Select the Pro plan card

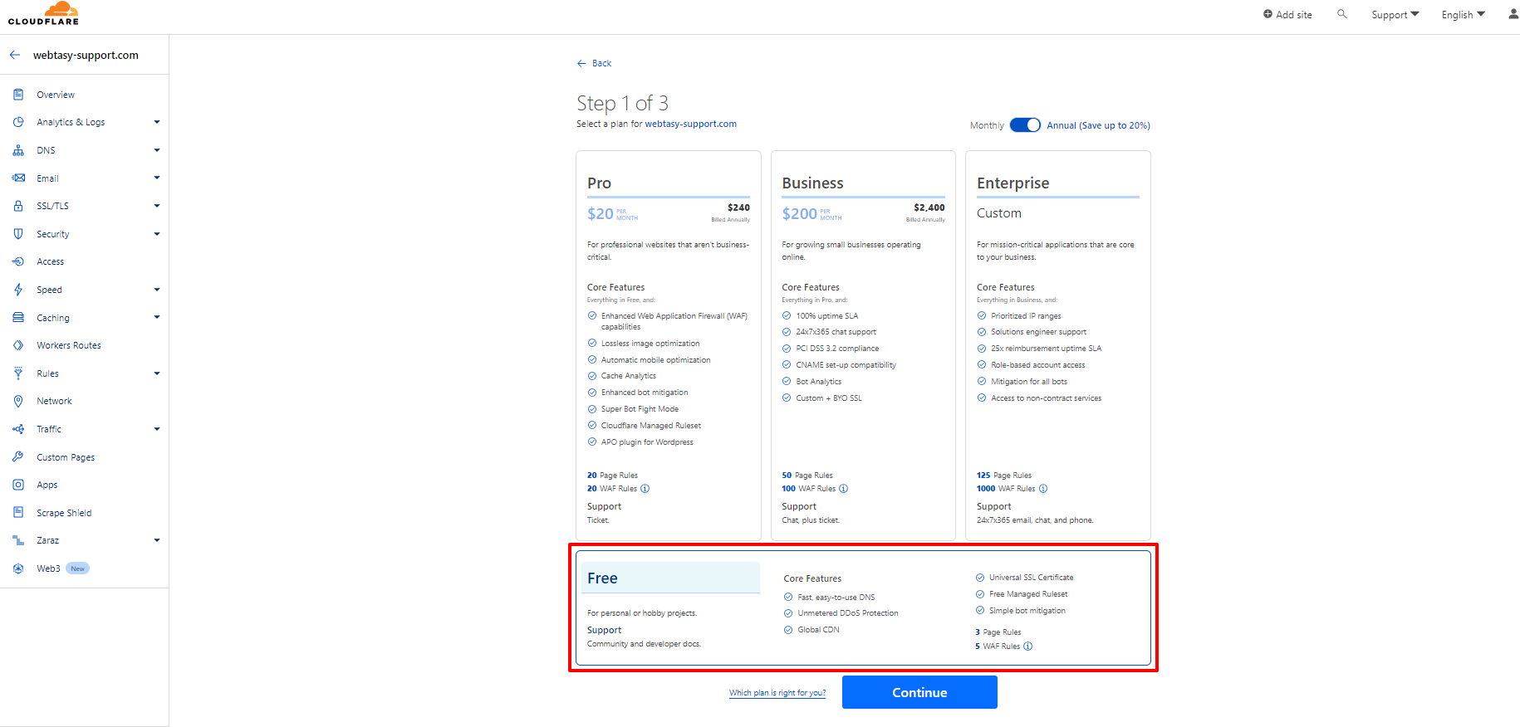coord(669,345)
